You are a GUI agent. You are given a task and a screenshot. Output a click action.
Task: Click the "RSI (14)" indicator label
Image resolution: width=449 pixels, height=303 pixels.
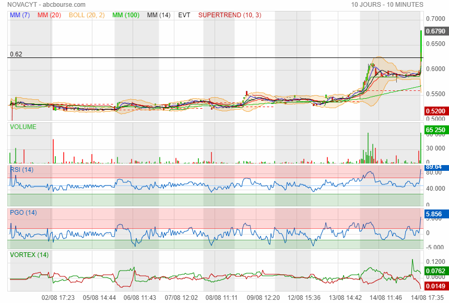point(22,170)
